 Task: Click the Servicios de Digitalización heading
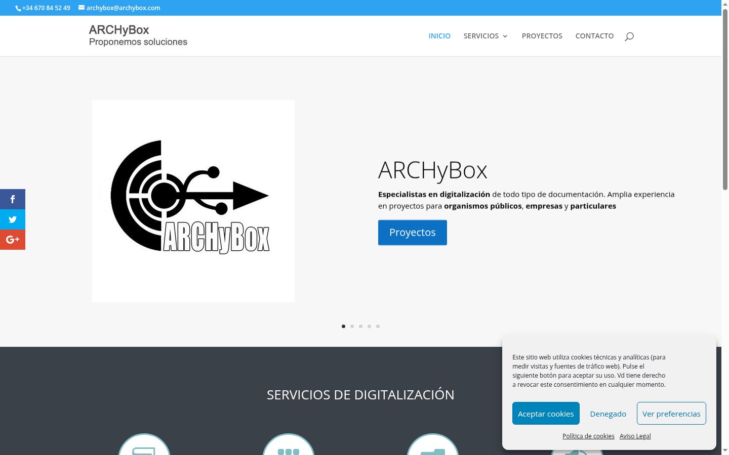click(360, 395)
